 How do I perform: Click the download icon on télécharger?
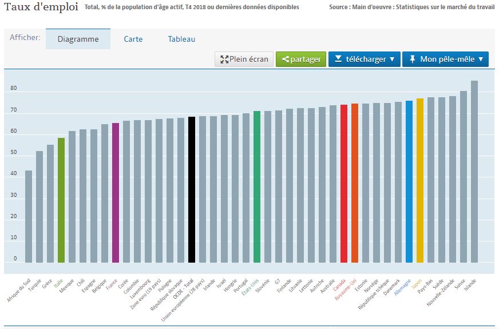coord(338,59)
